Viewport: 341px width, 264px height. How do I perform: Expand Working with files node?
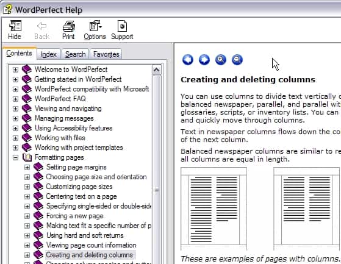click(x=15, y=138)
